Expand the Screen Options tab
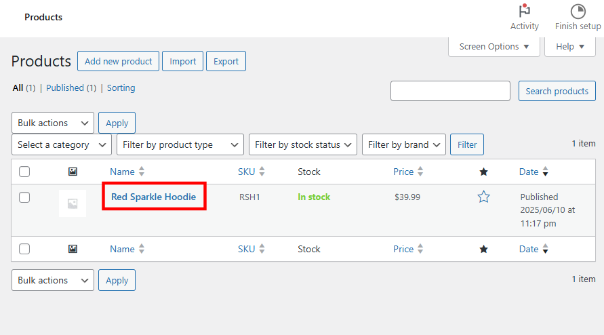The width and height of the screenshot is (604, 335). (x=494, y=47)
